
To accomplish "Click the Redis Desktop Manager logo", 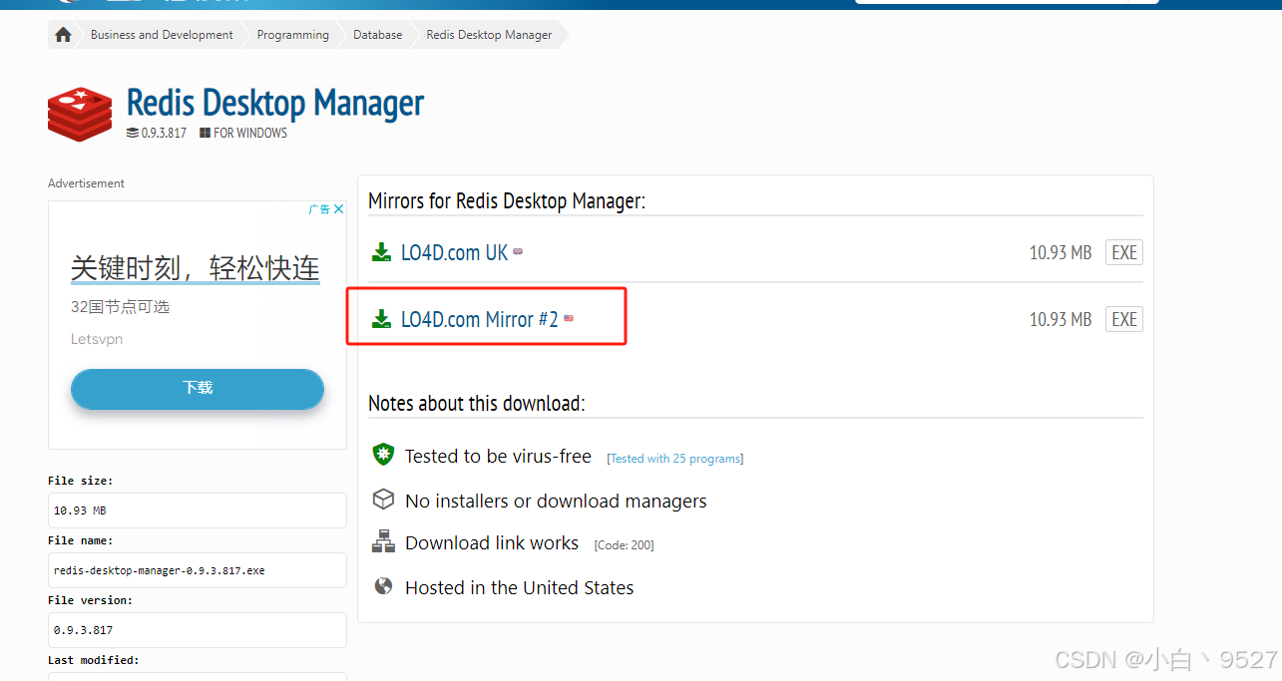I will tap(80, 113).
